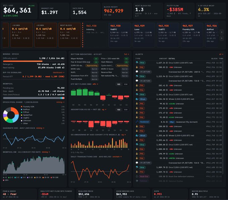The height and width of the screenshot is (200, 228).
Task: Click the money bag icon in the 198.99 +115% row
Action: (x=137, y=154)
